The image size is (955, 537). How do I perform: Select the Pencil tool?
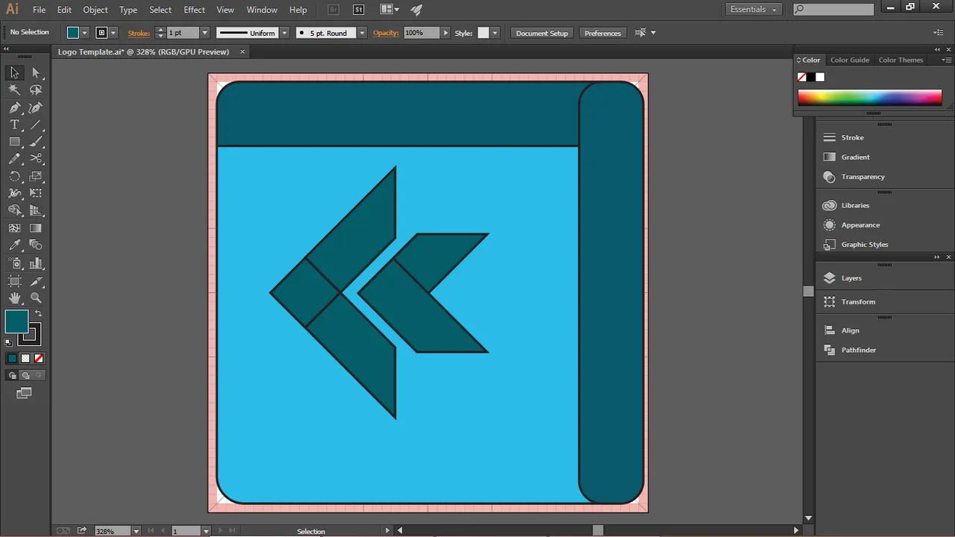click(14, 159)
